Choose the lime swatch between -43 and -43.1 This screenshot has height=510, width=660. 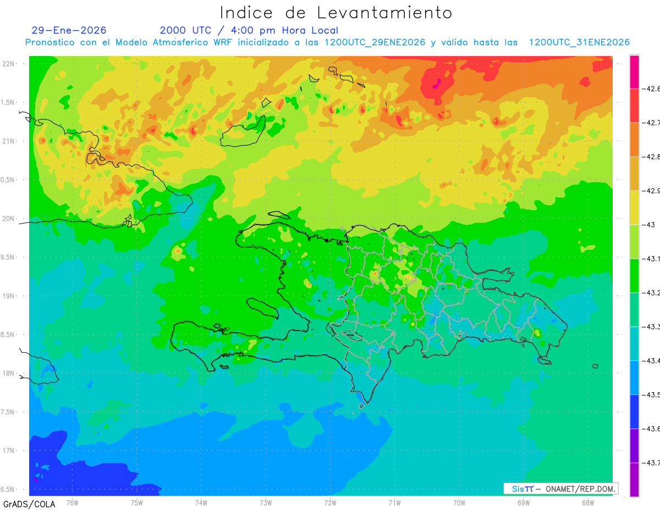pyautogui.click(x=634, y=242)
